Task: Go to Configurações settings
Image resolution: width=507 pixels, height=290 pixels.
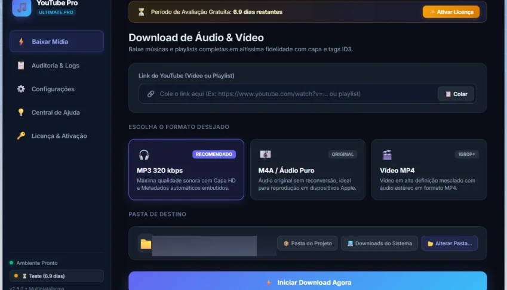Action: tap(57, 89)
